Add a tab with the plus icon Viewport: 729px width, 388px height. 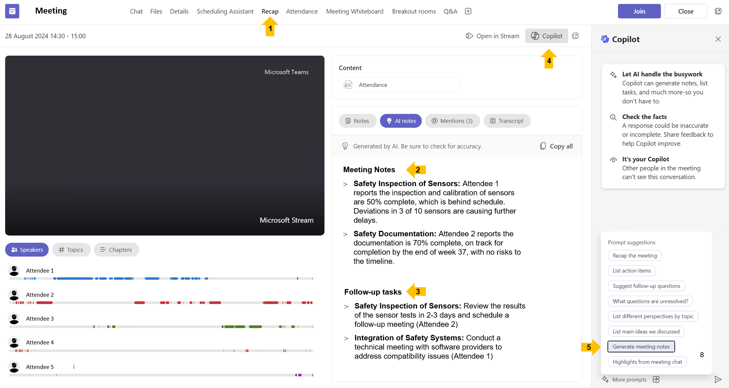(468, 11)
